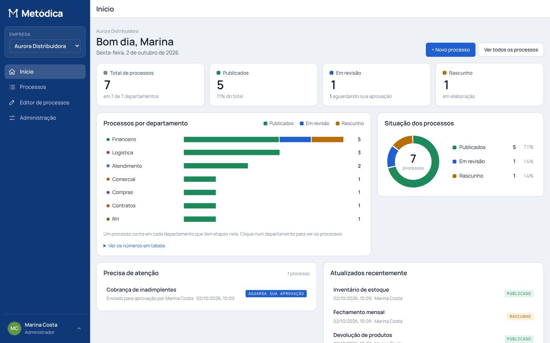Select the Editor de processos menu item

coord(45,103)
